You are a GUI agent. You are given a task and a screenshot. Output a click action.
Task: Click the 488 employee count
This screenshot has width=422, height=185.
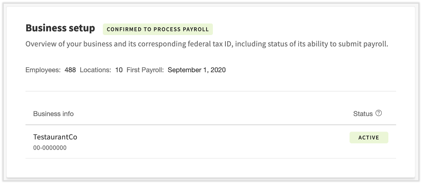70,70
